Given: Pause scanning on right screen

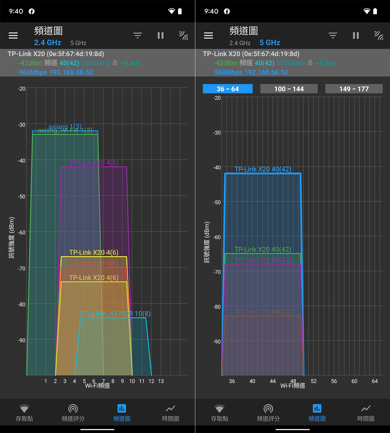Looking at the screenshot, I should coord(356,35).
